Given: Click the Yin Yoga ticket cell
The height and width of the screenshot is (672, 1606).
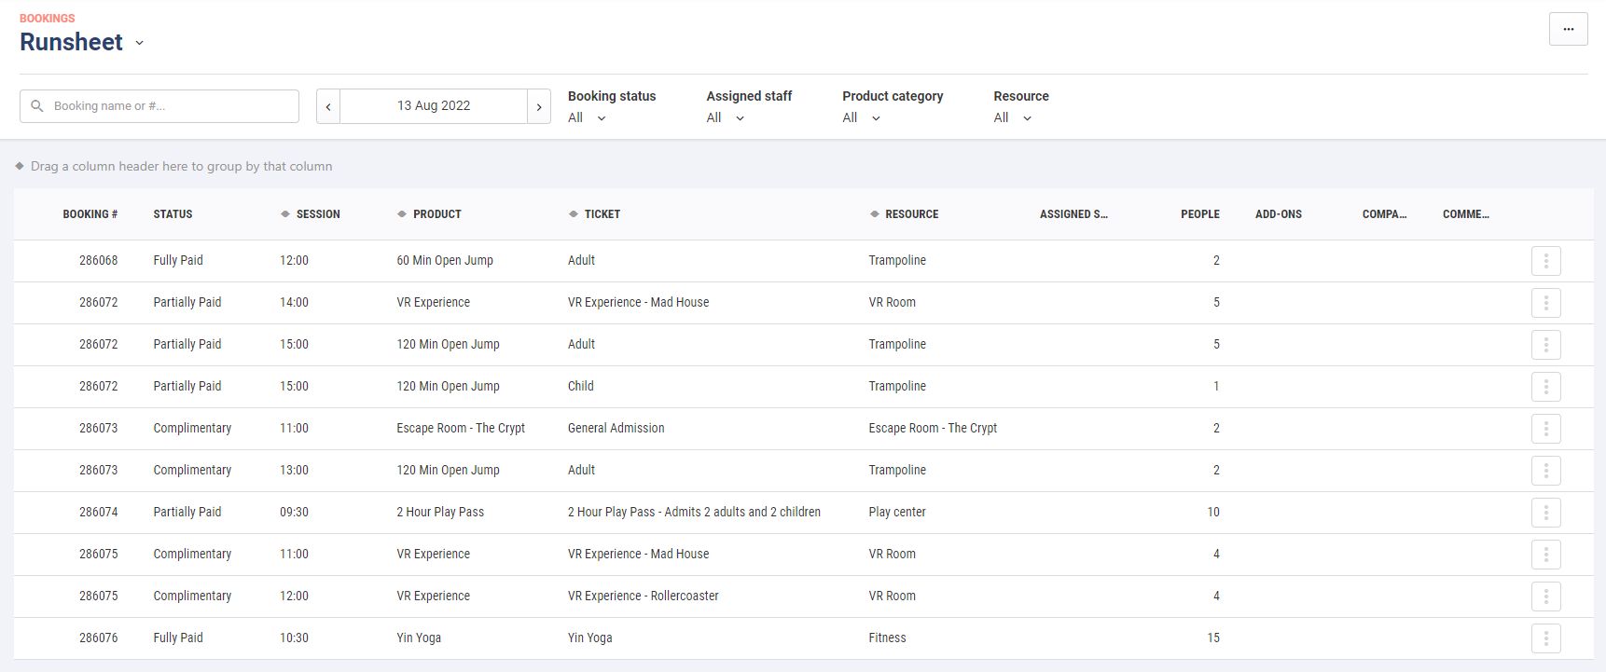Looking at the screenshot, I should coord(590,638).
